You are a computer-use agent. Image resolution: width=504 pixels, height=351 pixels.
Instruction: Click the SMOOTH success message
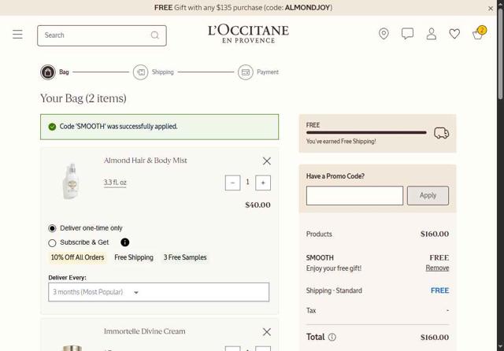tap(159, 127)
